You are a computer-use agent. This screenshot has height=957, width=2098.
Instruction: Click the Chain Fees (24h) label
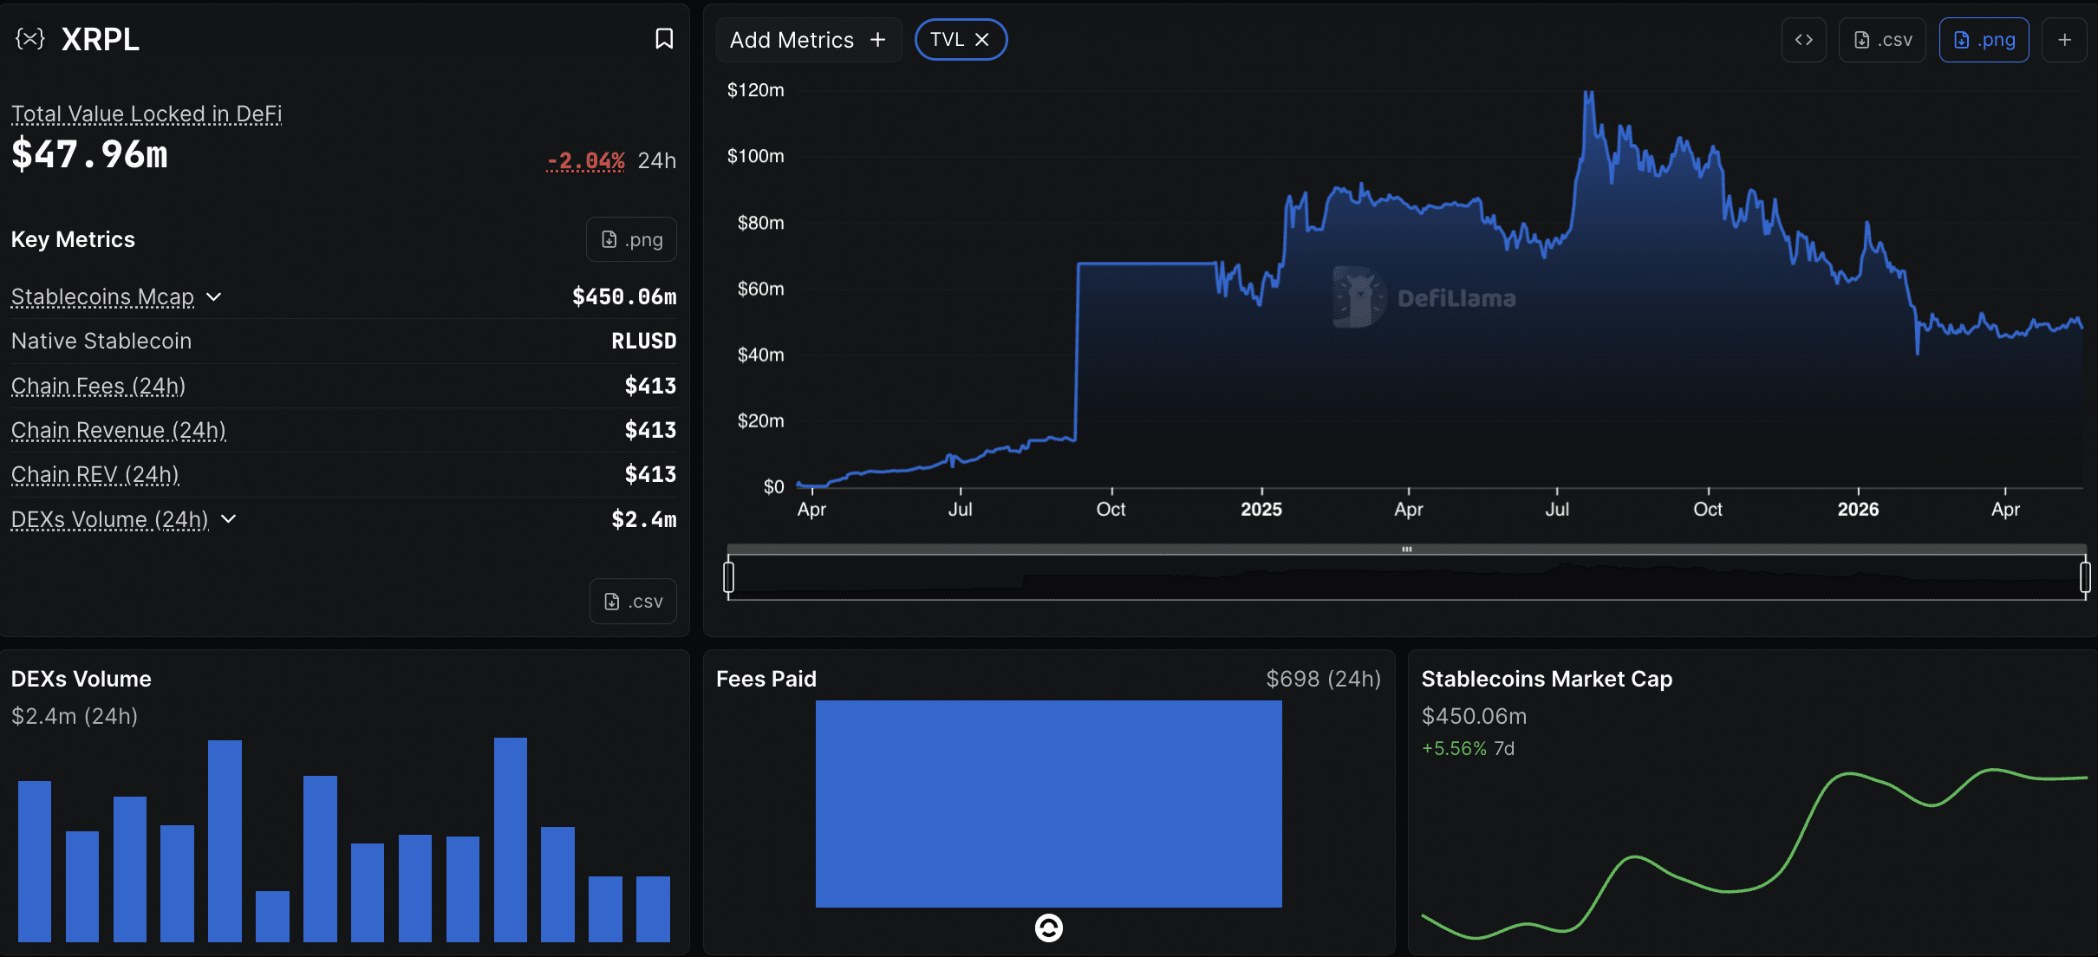[x=98, y=386]
